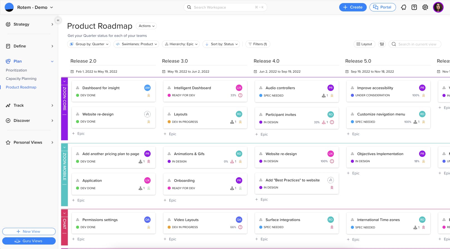Expand the Actions dropdown
The width and height of the screenshot is (450, 249).
(146, 26)
